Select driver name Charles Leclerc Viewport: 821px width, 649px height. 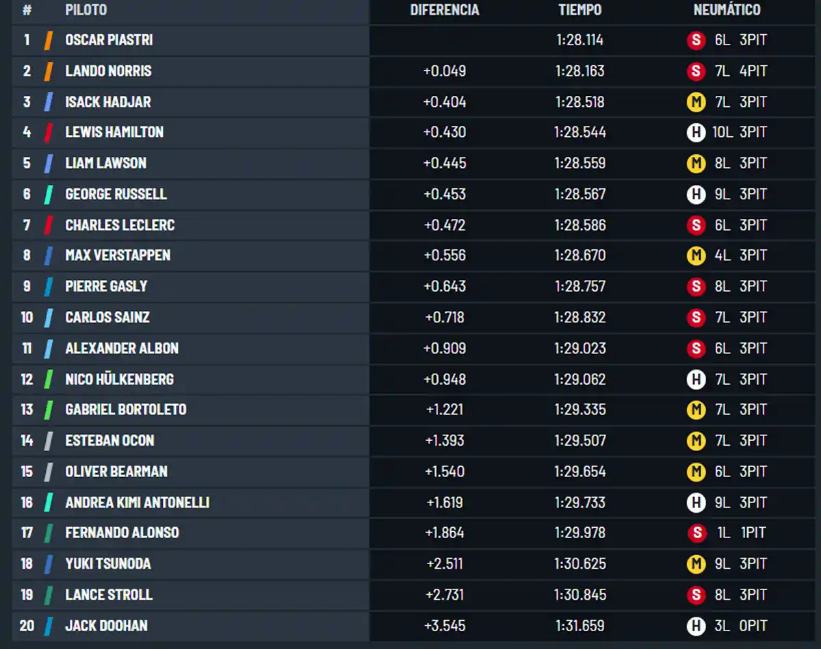120,225
